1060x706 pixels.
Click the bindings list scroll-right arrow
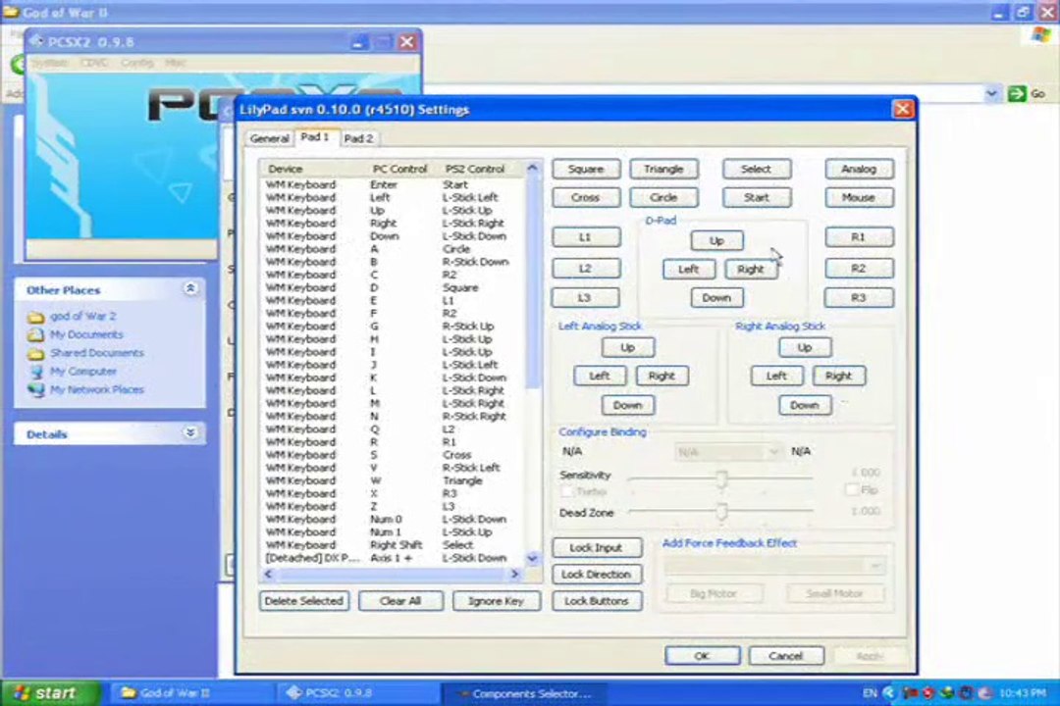514,574
